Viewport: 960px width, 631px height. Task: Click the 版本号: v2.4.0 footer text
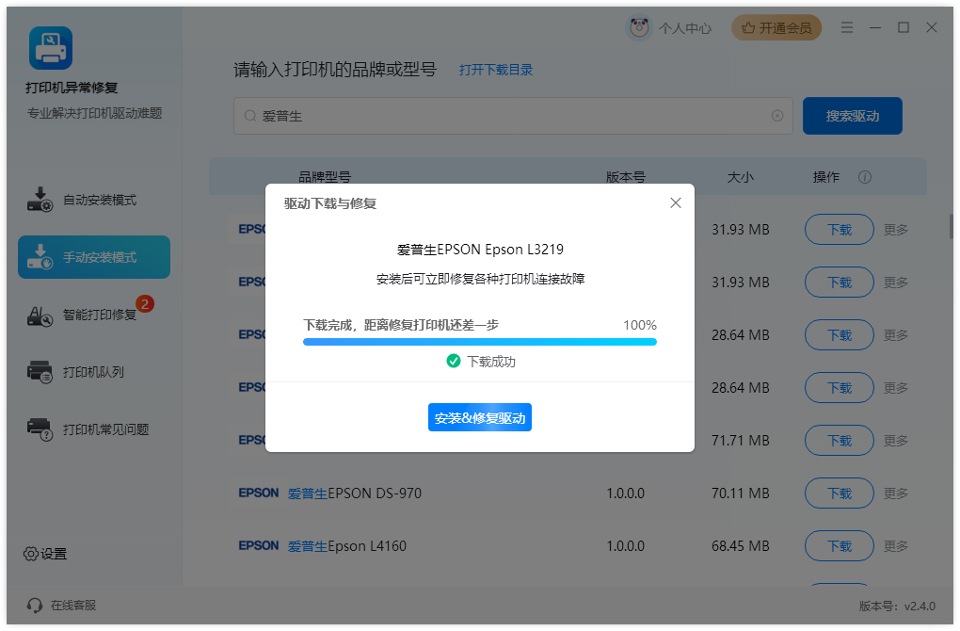897,606
